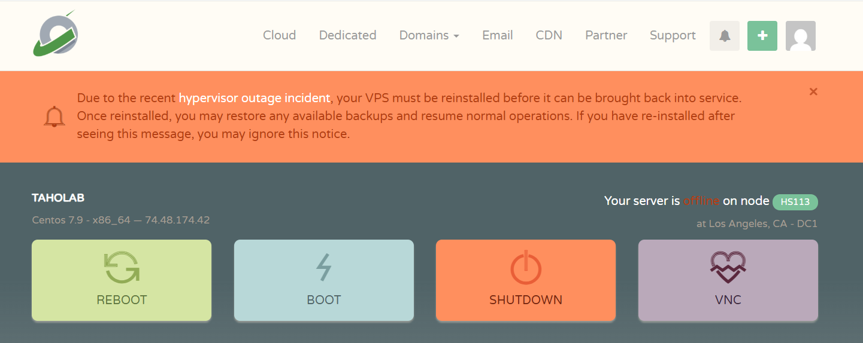Open the Cloud menu item
Viewport: 863px width, 343px height.
(279, 35)
